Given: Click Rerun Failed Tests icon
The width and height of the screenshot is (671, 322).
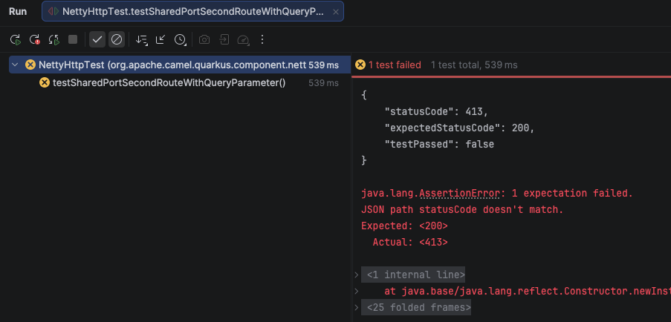Looking at the screenshot, I should (x=34, y=39).
